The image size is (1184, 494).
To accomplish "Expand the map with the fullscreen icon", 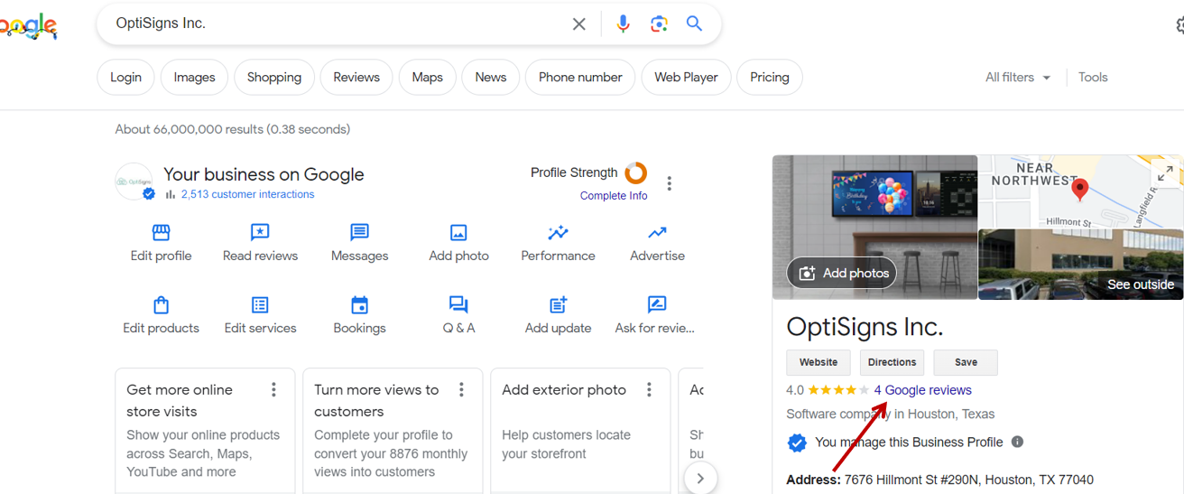I will click(1166, 173).
